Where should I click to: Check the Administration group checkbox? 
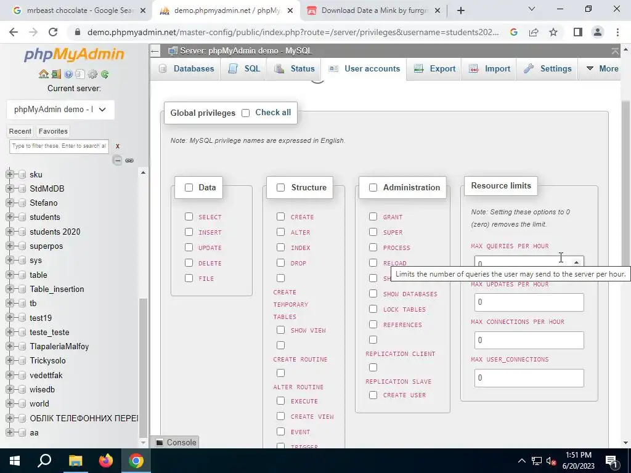(x=373, y=187)
